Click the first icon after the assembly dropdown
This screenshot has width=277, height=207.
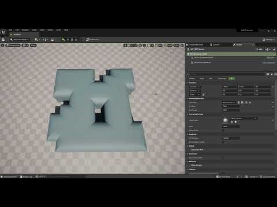[239, 102]
